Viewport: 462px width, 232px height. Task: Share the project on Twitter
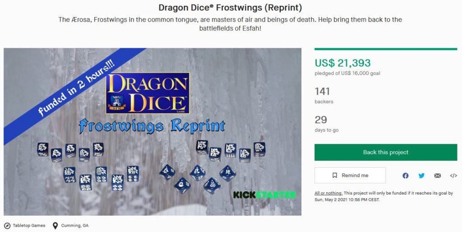[421, 176]
